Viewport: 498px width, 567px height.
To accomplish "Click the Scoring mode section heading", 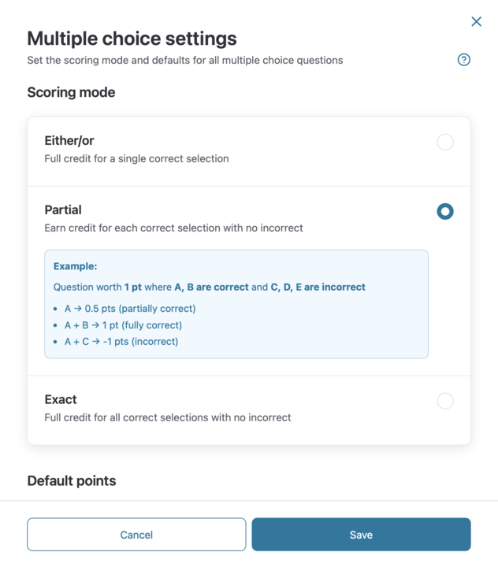I will [x=71, y=92].
